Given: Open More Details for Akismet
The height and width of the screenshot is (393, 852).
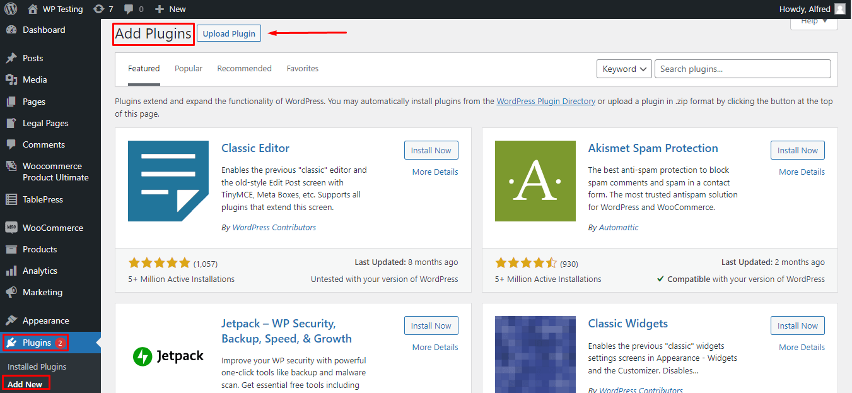Looking at the screenshot, I should coord(802,172).
